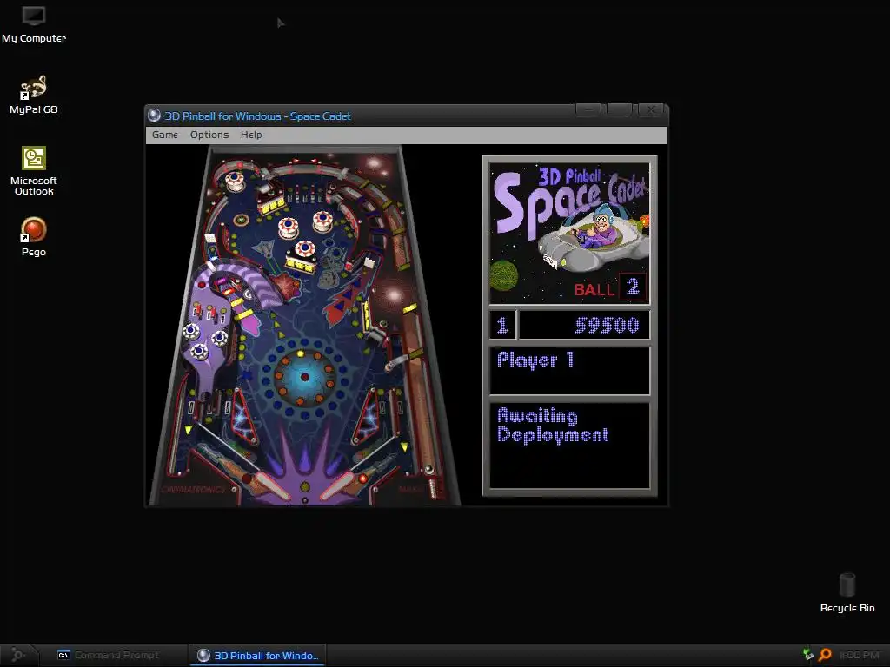The image size is (890, 667).
Task: Click the Awaiting Deployment message
Action: pyautogui.click(x=553, y=425)
